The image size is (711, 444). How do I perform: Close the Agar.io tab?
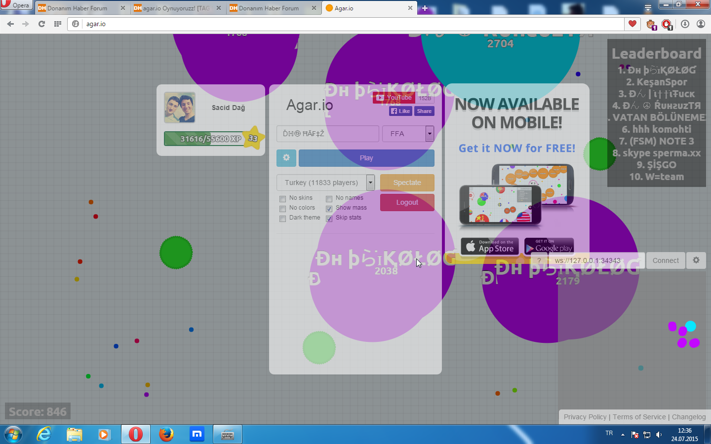coord(410,8)
